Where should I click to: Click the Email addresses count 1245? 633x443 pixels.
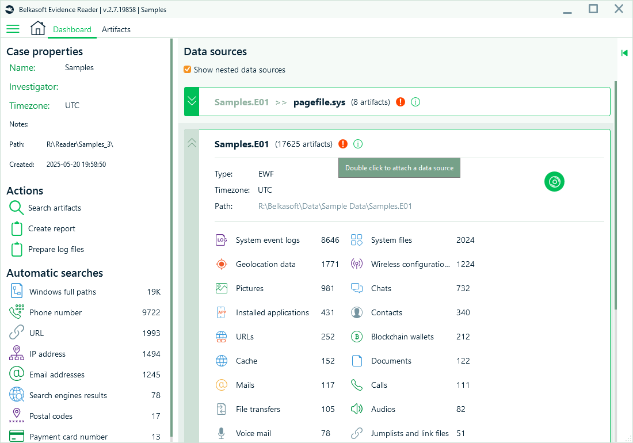coord(151,375)
